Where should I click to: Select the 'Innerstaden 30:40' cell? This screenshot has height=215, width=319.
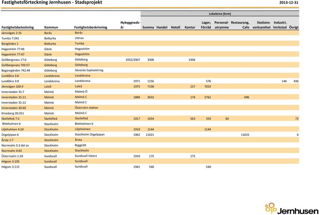(x=14, y=108)
